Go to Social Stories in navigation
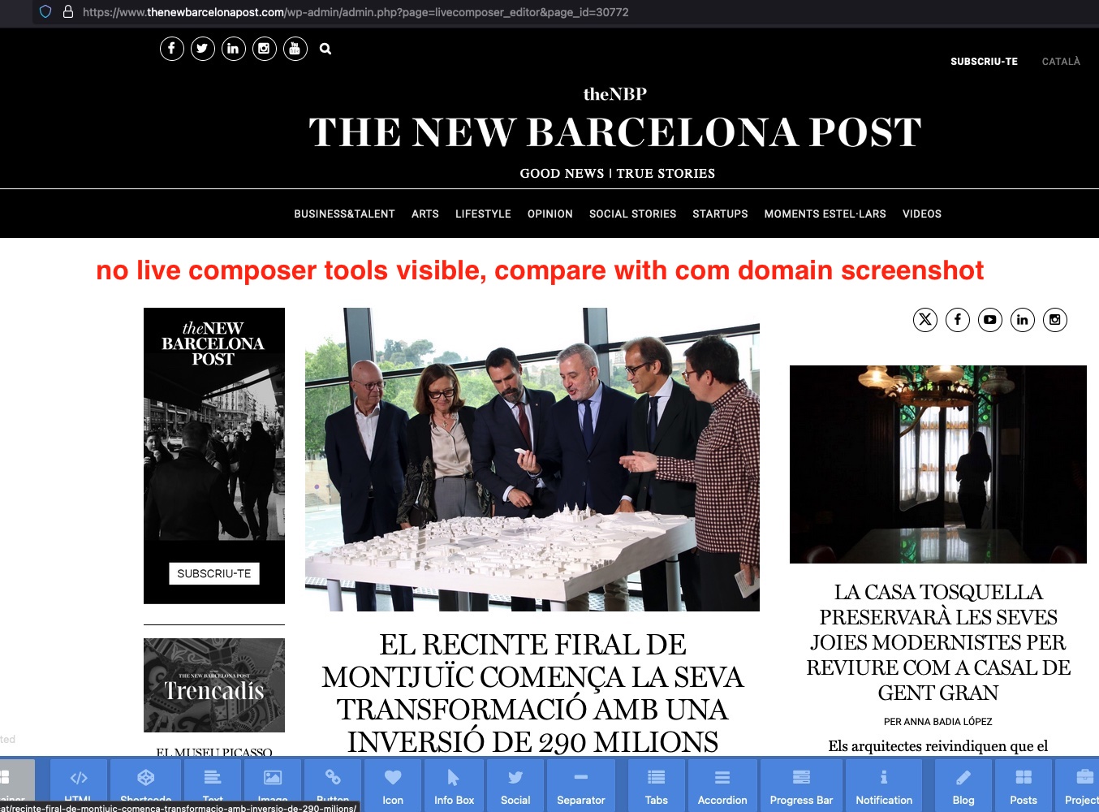This screenshot has height=812, width=1099. click(632, 214)
